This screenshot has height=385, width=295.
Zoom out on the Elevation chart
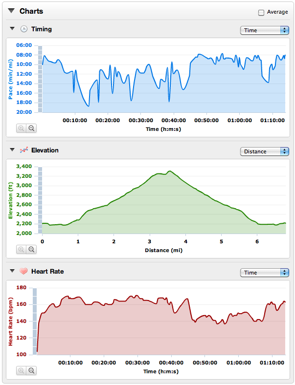[31, 250]
